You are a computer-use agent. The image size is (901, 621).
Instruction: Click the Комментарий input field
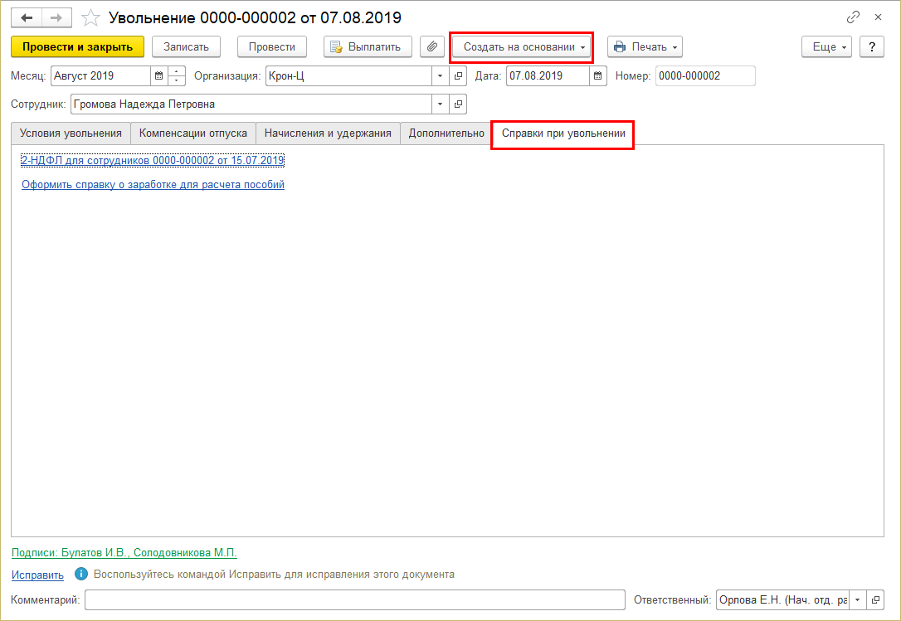(355, 599)
